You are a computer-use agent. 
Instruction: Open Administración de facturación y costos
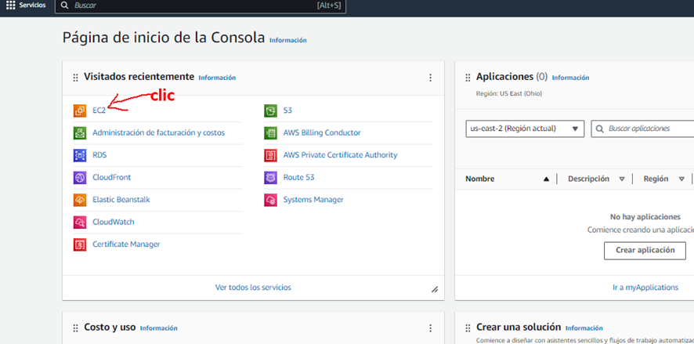158,132
